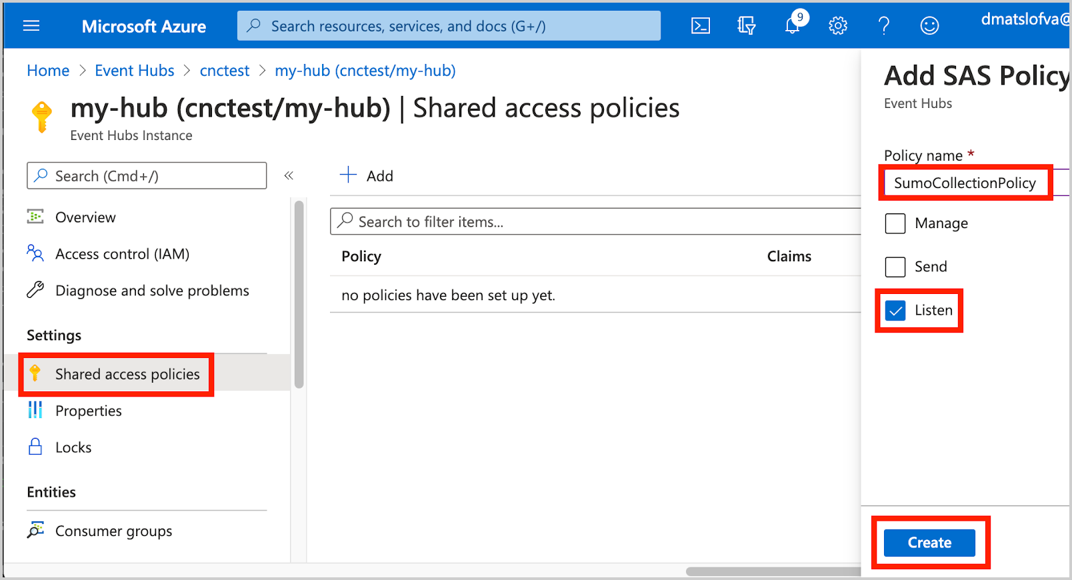Enable the Manage checkbox
The image size is (1072, 580).
click(895, 223)
